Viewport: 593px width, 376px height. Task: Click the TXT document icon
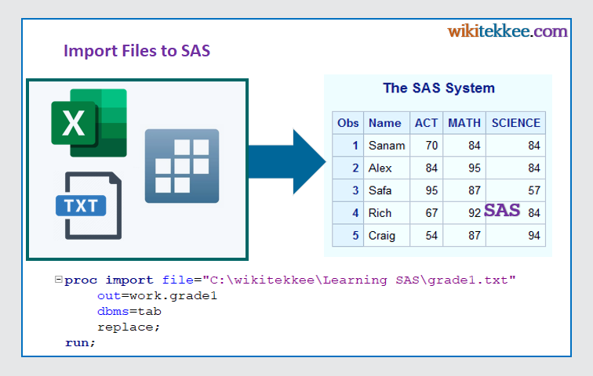pos(89,205)
